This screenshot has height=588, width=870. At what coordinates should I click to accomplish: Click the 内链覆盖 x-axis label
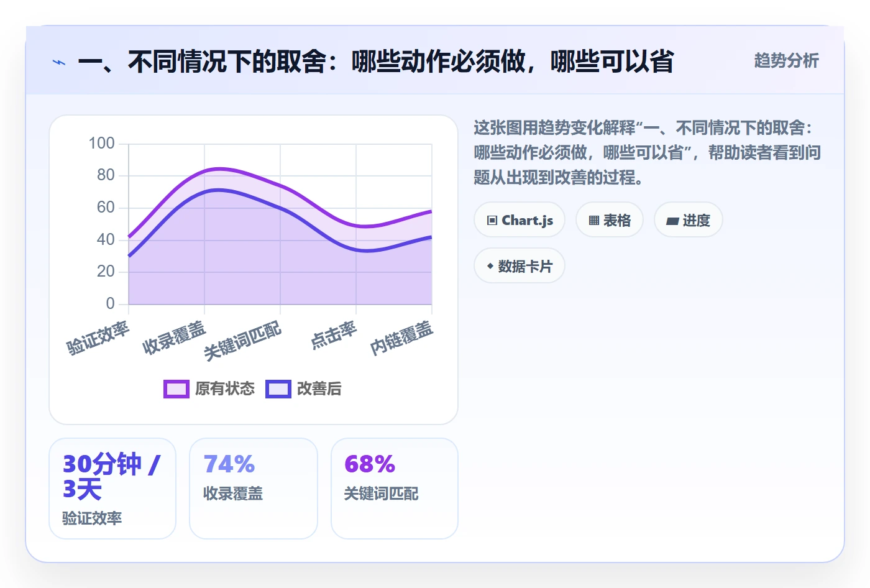coord(401,338)
